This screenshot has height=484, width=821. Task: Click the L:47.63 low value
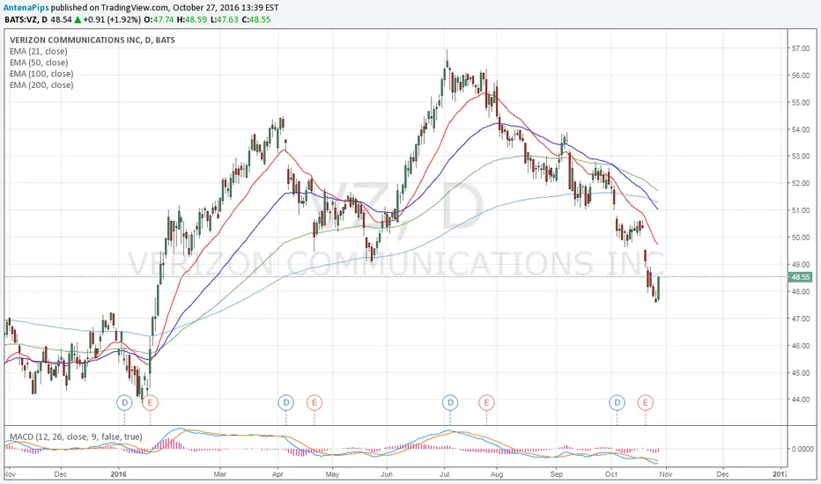coord(225,20)
